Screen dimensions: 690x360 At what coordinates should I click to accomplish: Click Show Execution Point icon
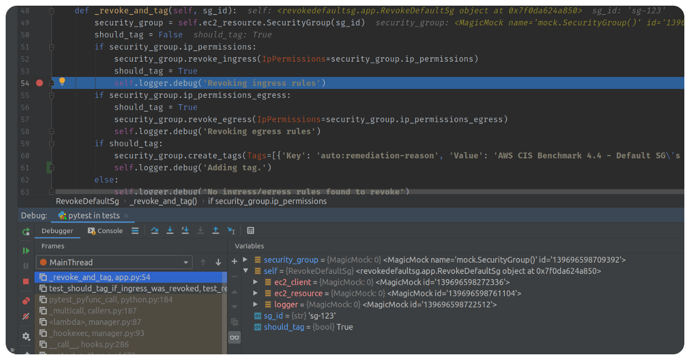coord(135,230)
